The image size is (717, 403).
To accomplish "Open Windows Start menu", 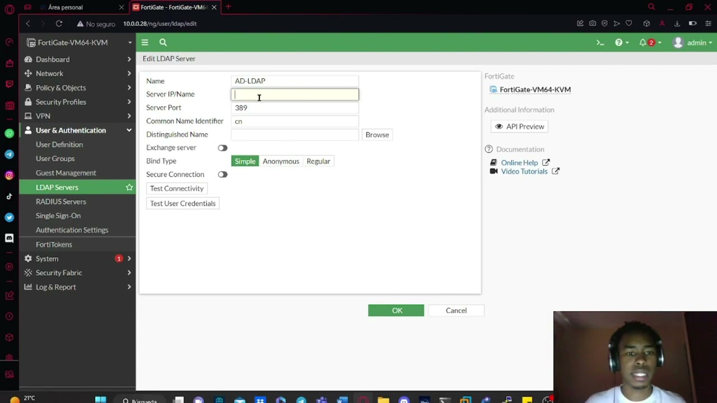I will [101, 400].
